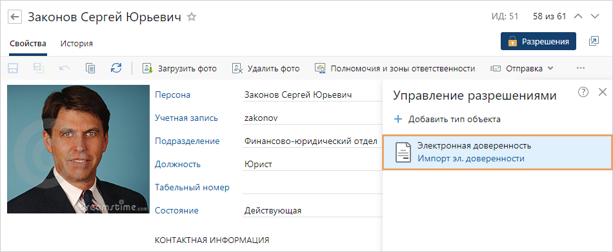The image size is (613, 252).
Task: Click Удалить фото toolbar button
Action: point(266,69)
